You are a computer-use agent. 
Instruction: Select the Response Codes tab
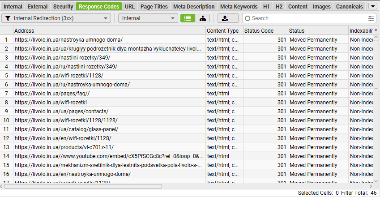(99, 7)
